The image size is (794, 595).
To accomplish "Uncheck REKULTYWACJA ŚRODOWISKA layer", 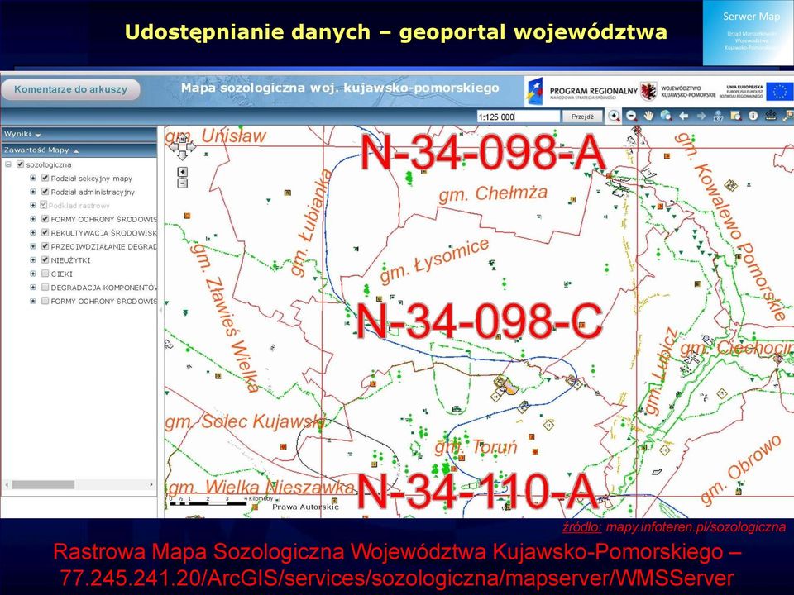I will point(45,233).
